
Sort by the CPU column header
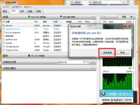[80, 22]
